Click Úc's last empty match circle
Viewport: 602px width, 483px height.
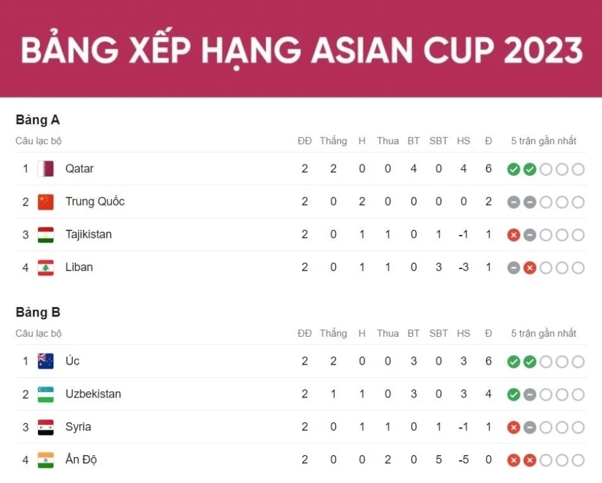(578, 361)
